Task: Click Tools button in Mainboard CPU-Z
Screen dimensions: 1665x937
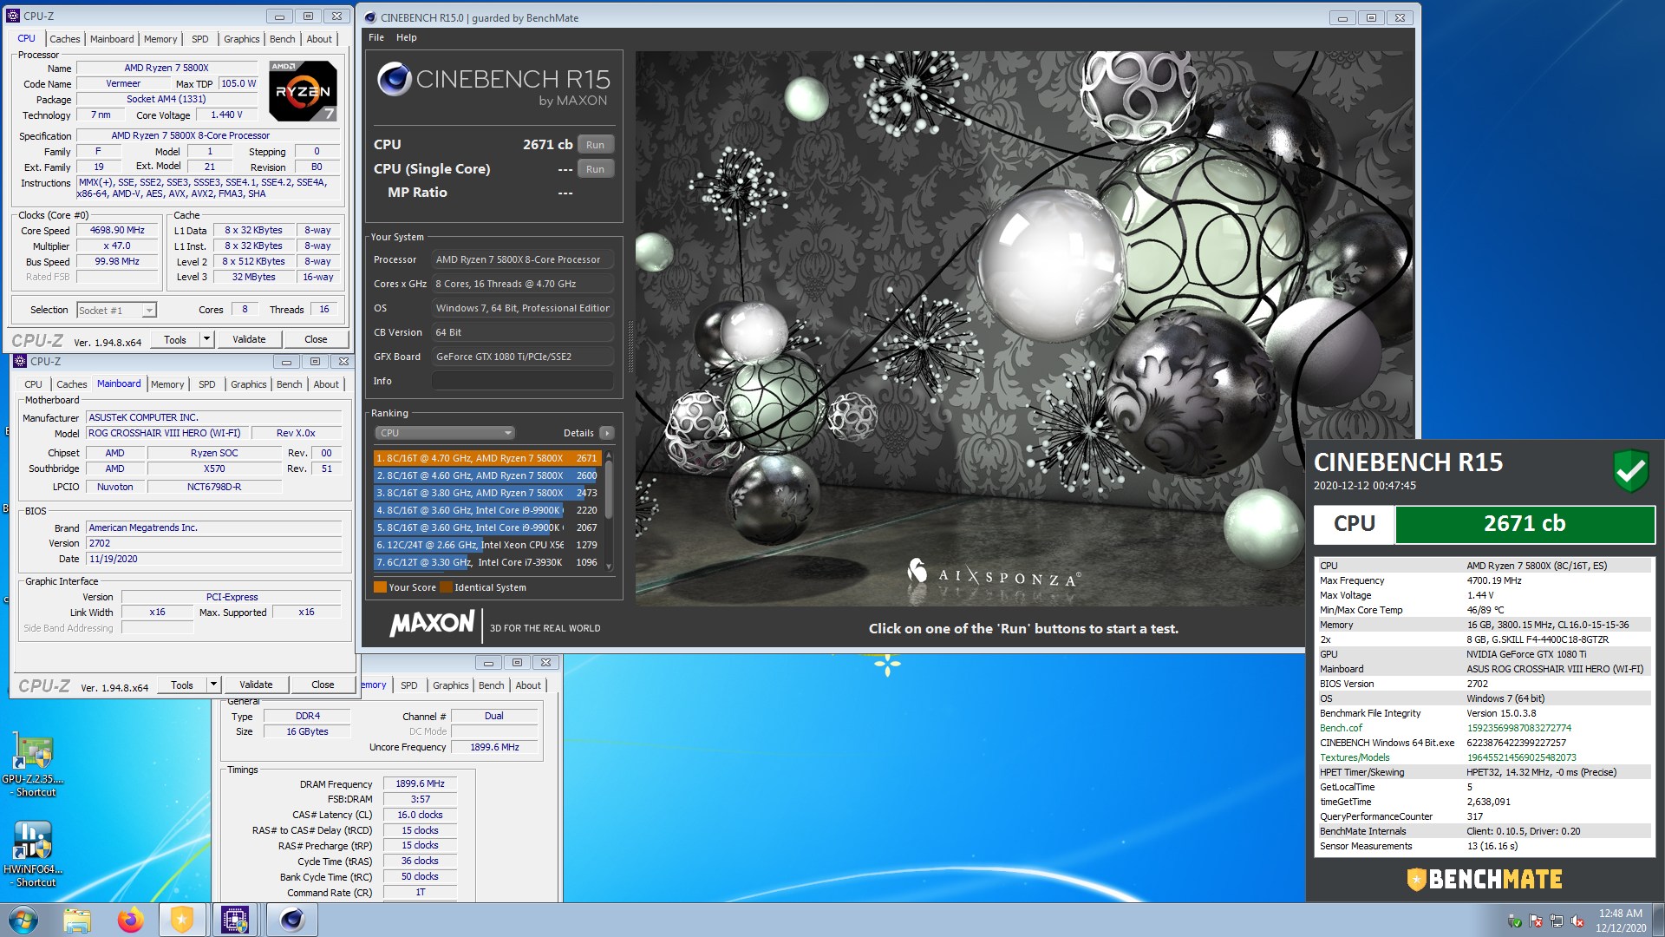Action: (x=182, y=685)
